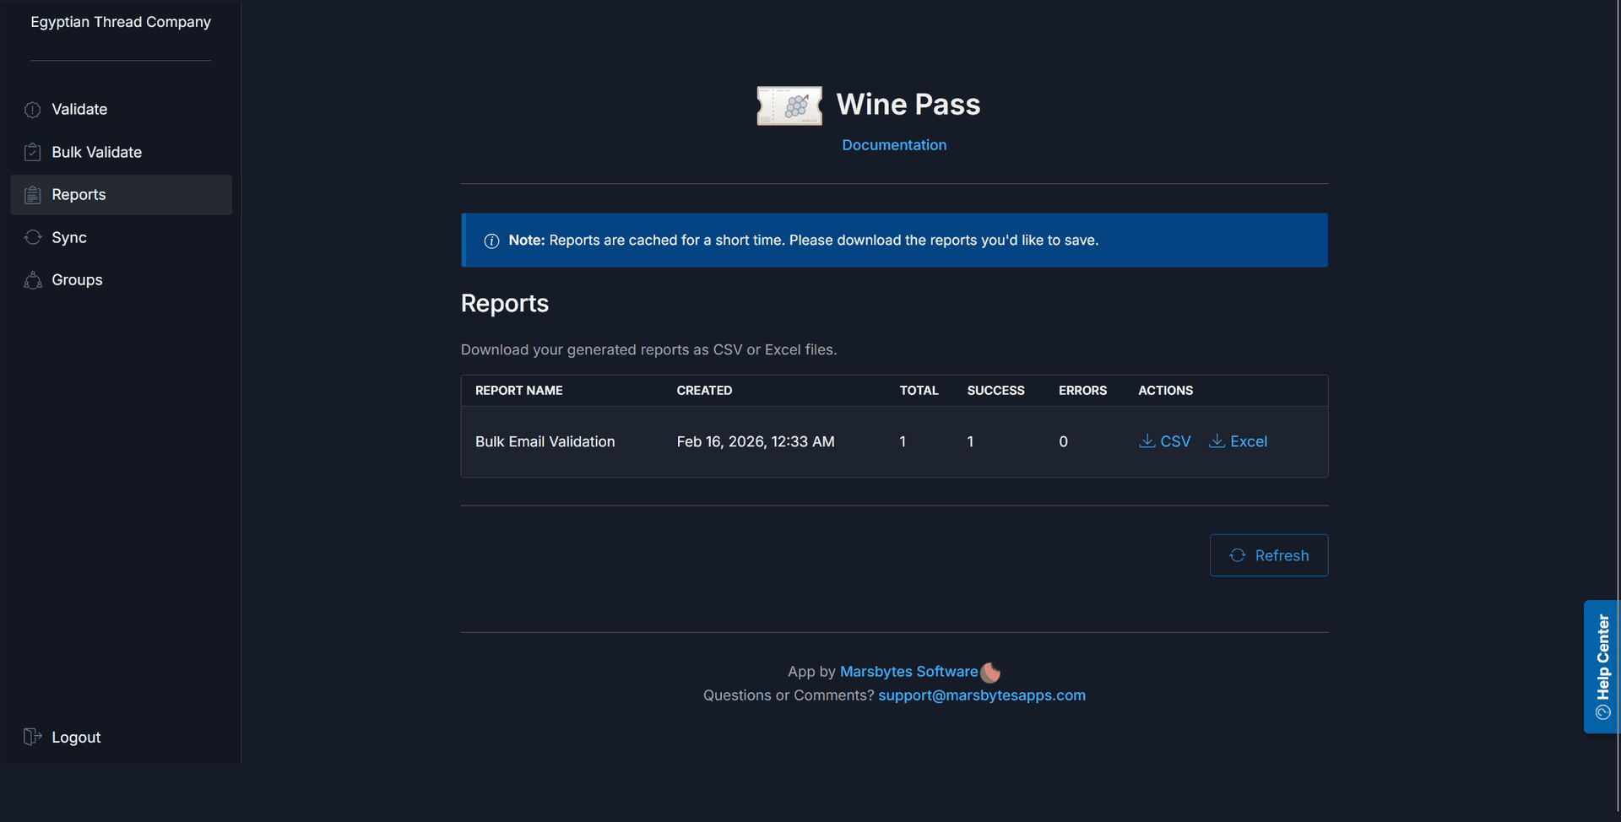The width and height of the screenshot is (1621, 822).
Task: Click the REPORT NAME column header
Action: click(518, 390)
